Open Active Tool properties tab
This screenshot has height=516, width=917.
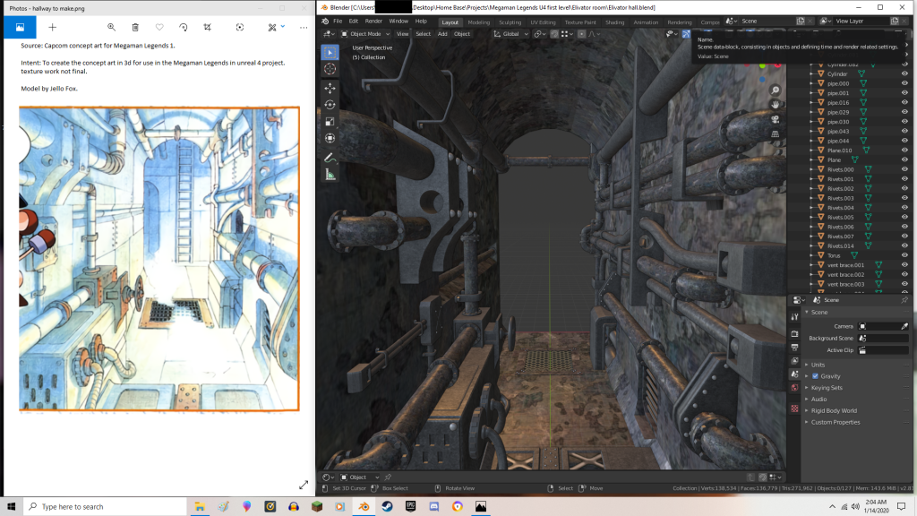pyautogui.click(x=794, y=316)
